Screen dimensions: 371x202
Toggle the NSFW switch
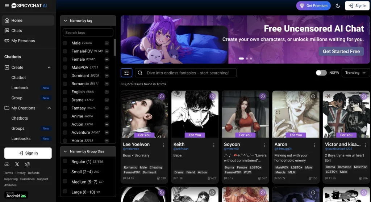click(321, 73)
